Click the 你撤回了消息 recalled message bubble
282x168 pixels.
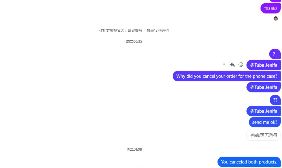click(263, 135)
